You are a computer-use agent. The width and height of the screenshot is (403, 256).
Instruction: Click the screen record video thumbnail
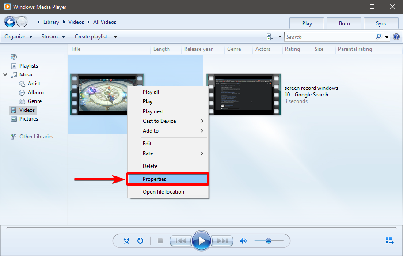243,95
